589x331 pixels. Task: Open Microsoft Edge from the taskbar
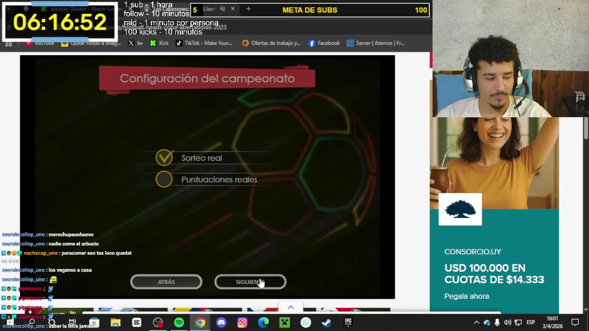[x=263, y=323]
